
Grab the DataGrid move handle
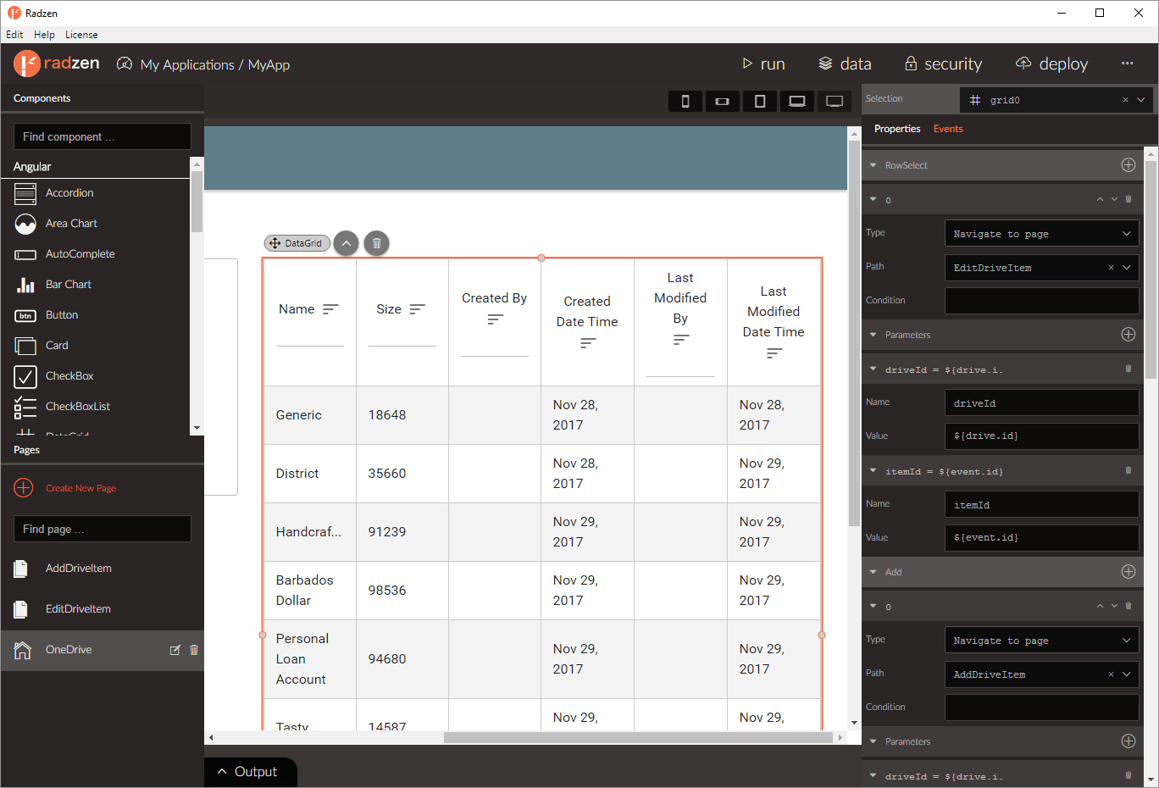[x=274, y=243]
